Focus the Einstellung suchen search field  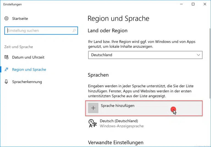(x=38, y=31)
